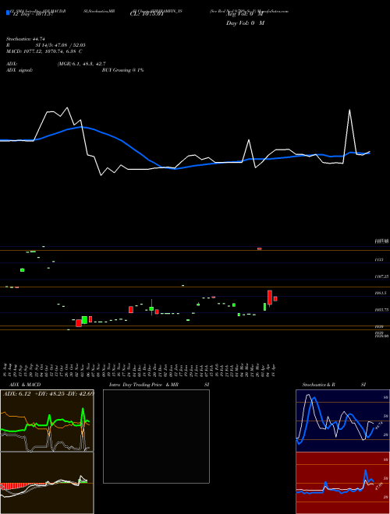This screenshot has height=514, width=390.
Task: Click the '1053.75' price axis label
Action: tap(381, 309)
